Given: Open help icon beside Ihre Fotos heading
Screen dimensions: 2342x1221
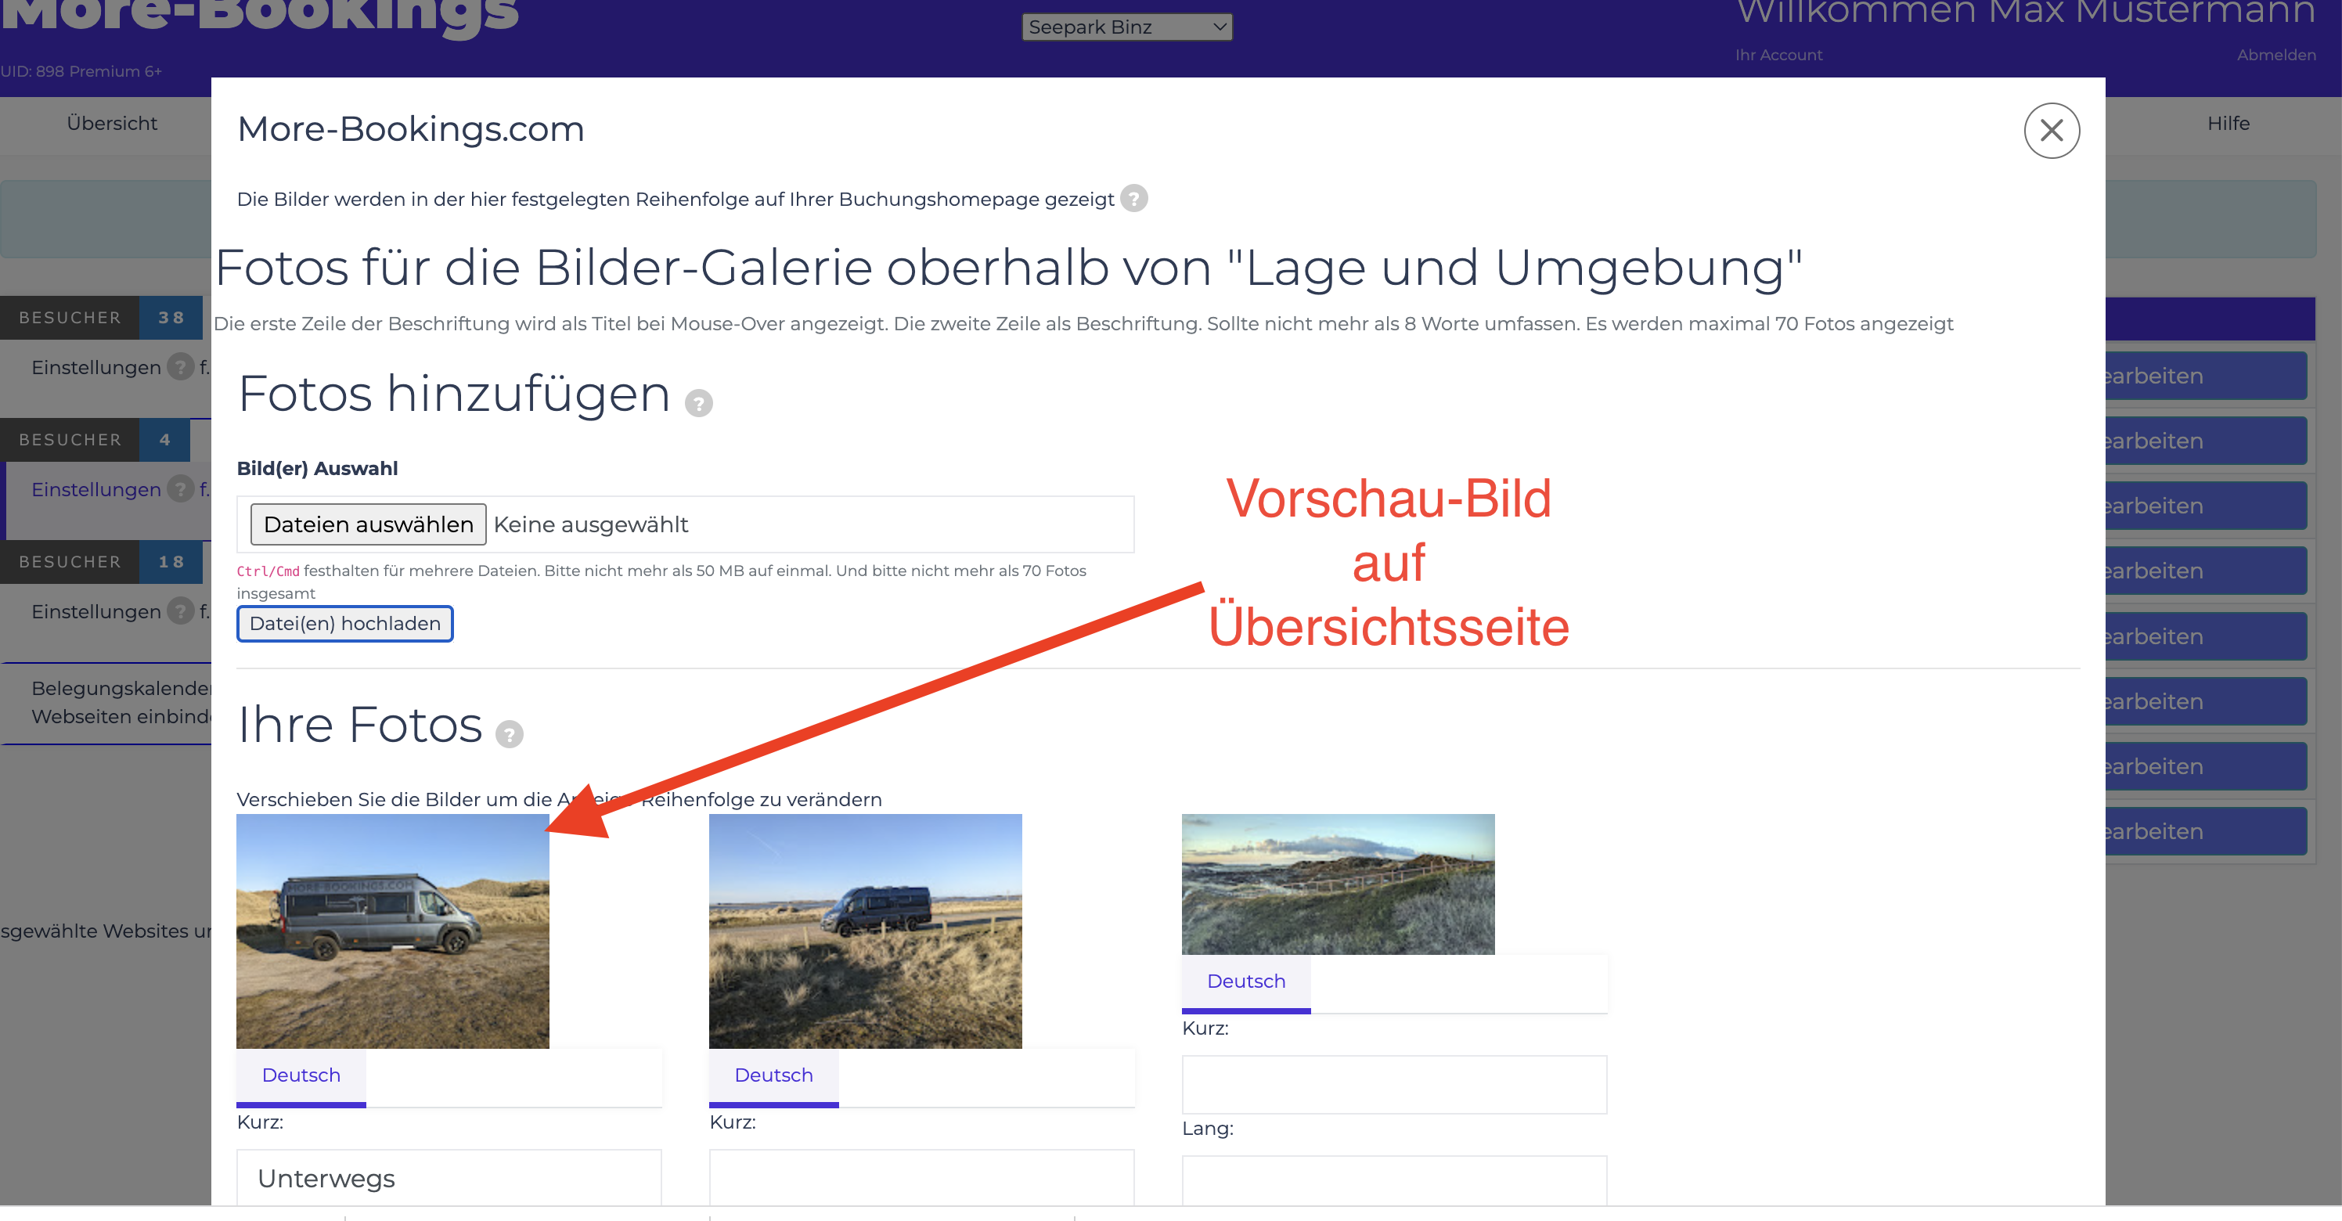Looking at the screenshot, I should click(509, 733).
